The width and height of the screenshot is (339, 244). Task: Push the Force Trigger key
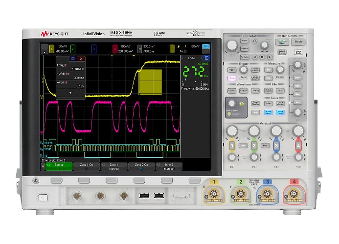(255, 70)
